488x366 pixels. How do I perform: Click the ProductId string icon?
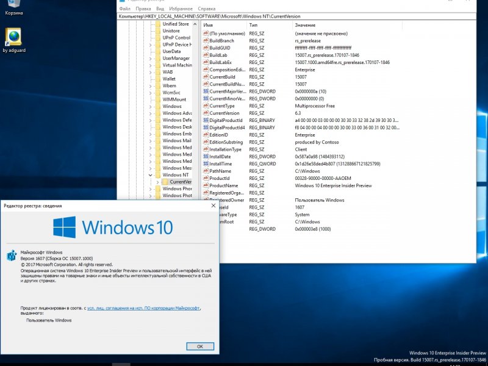(x=206, y=178)
